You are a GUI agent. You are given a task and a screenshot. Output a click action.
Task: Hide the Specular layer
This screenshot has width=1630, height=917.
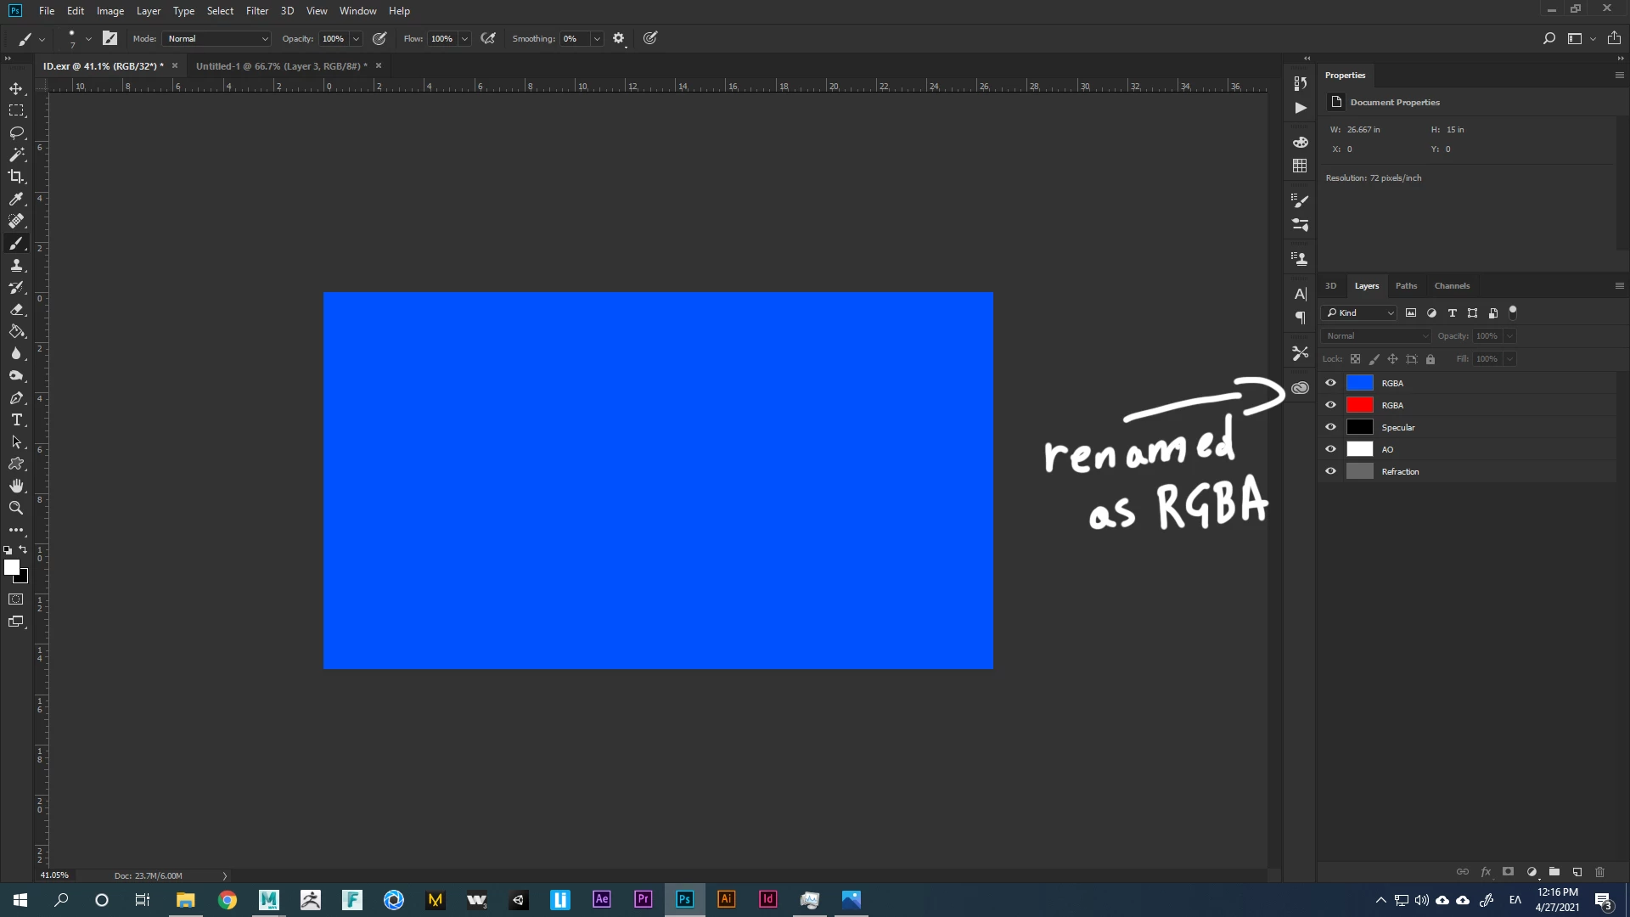(x=1330, y=427)
